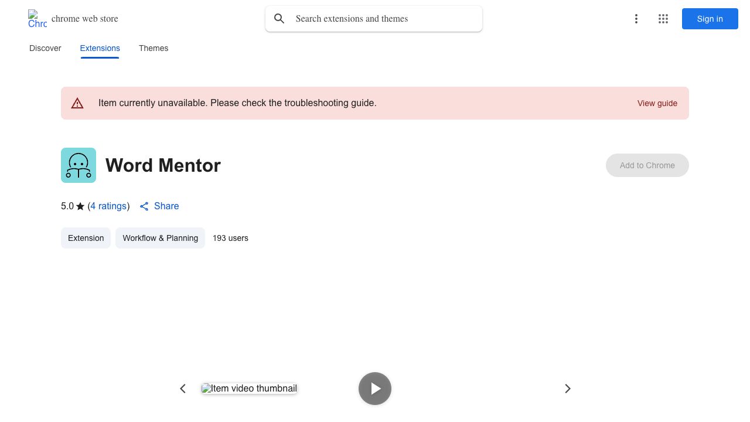The height and width of the screenshot is (422, 750).
Task: Open the three-dot more options menu
Action: pos(636,19)
